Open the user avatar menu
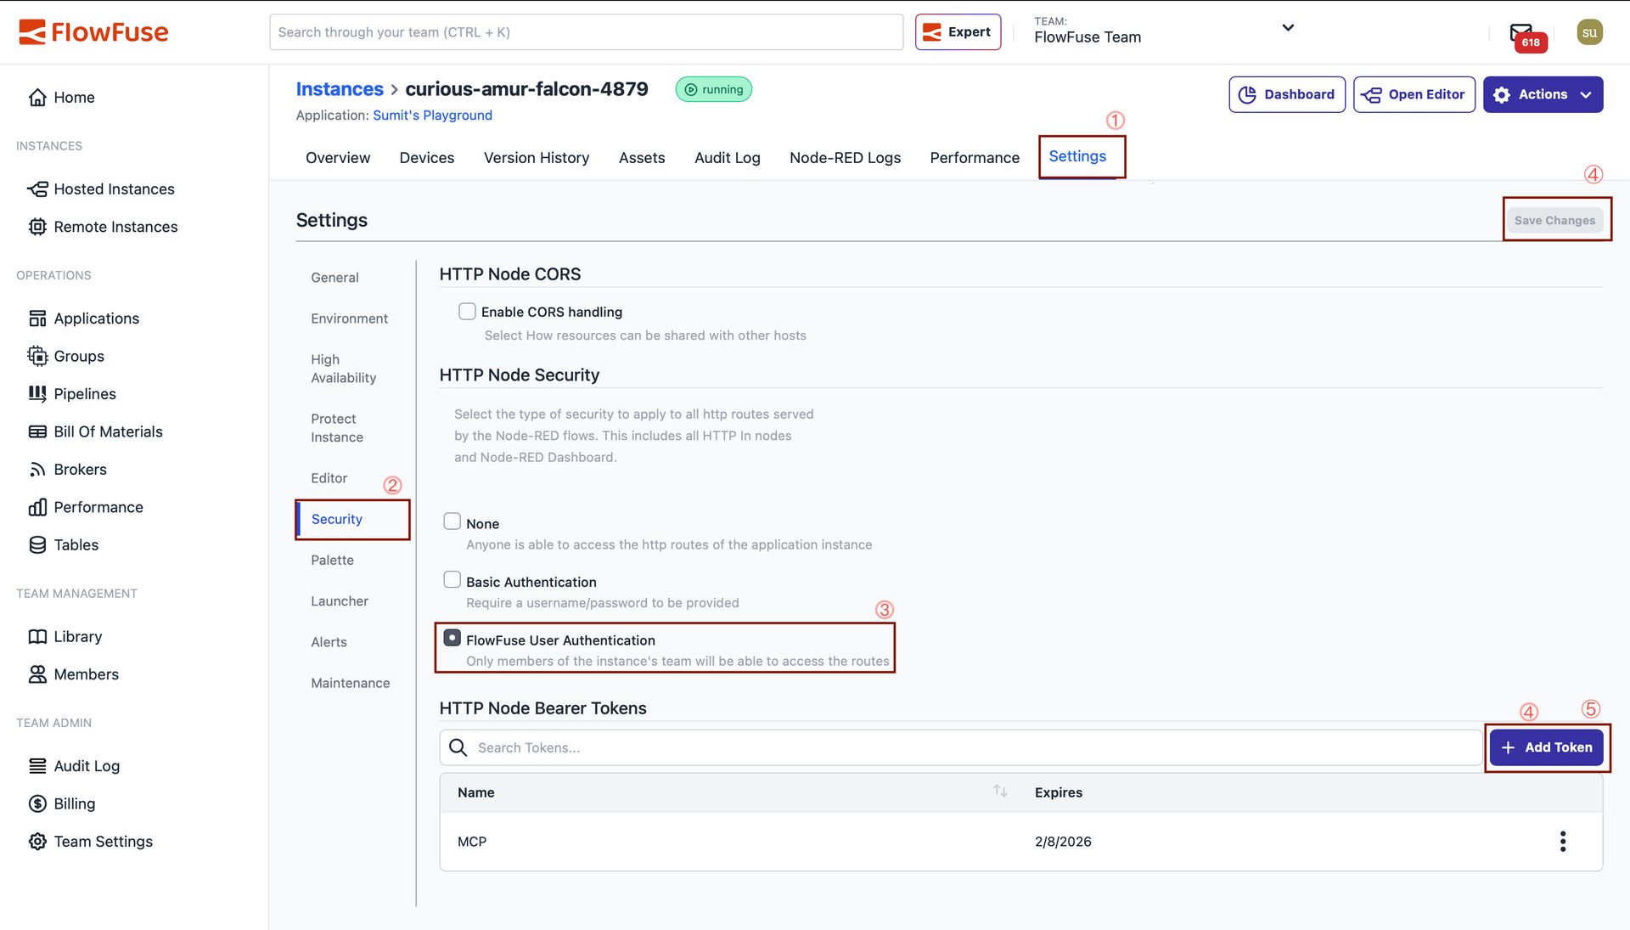 point(1590,31)
